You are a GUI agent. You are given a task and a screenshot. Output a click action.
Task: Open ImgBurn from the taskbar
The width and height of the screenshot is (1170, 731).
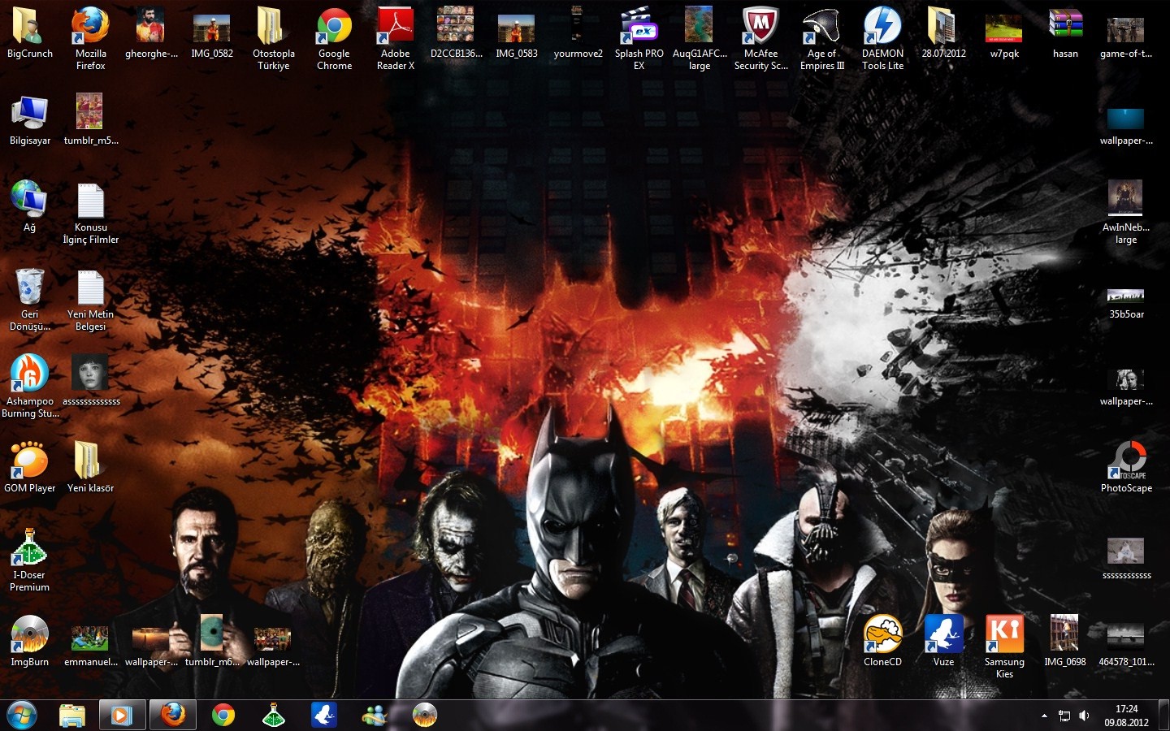[x=425, y=716]
